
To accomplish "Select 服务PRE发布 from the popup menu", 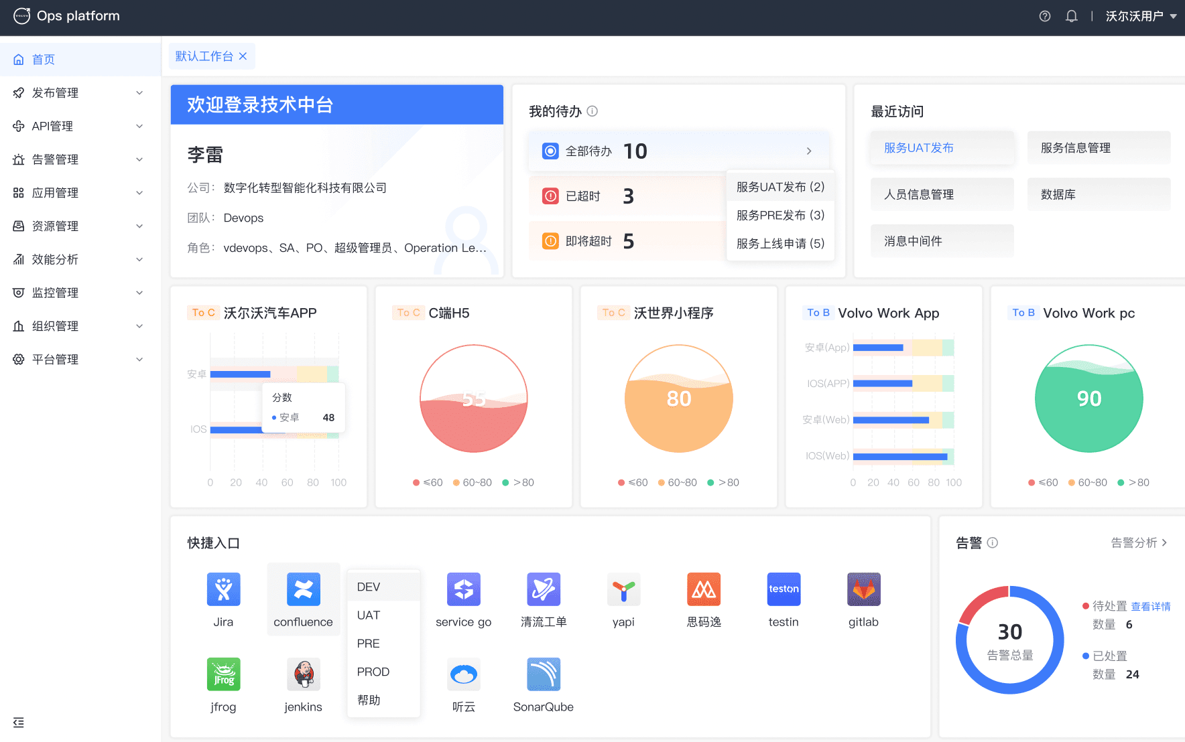I will tap(779, 215).
